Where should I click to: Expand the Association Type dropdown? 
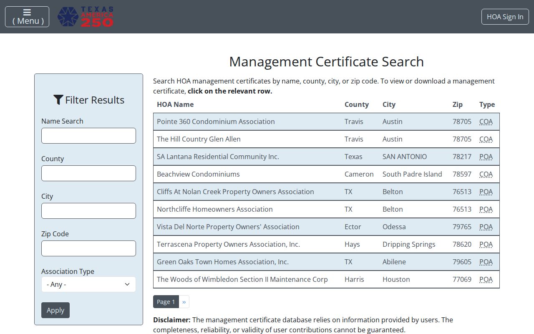(x=88, y=284)
